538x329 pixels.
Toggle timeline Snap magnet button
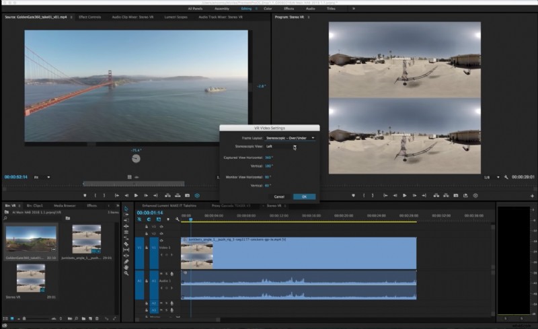(x=149, y=219)
